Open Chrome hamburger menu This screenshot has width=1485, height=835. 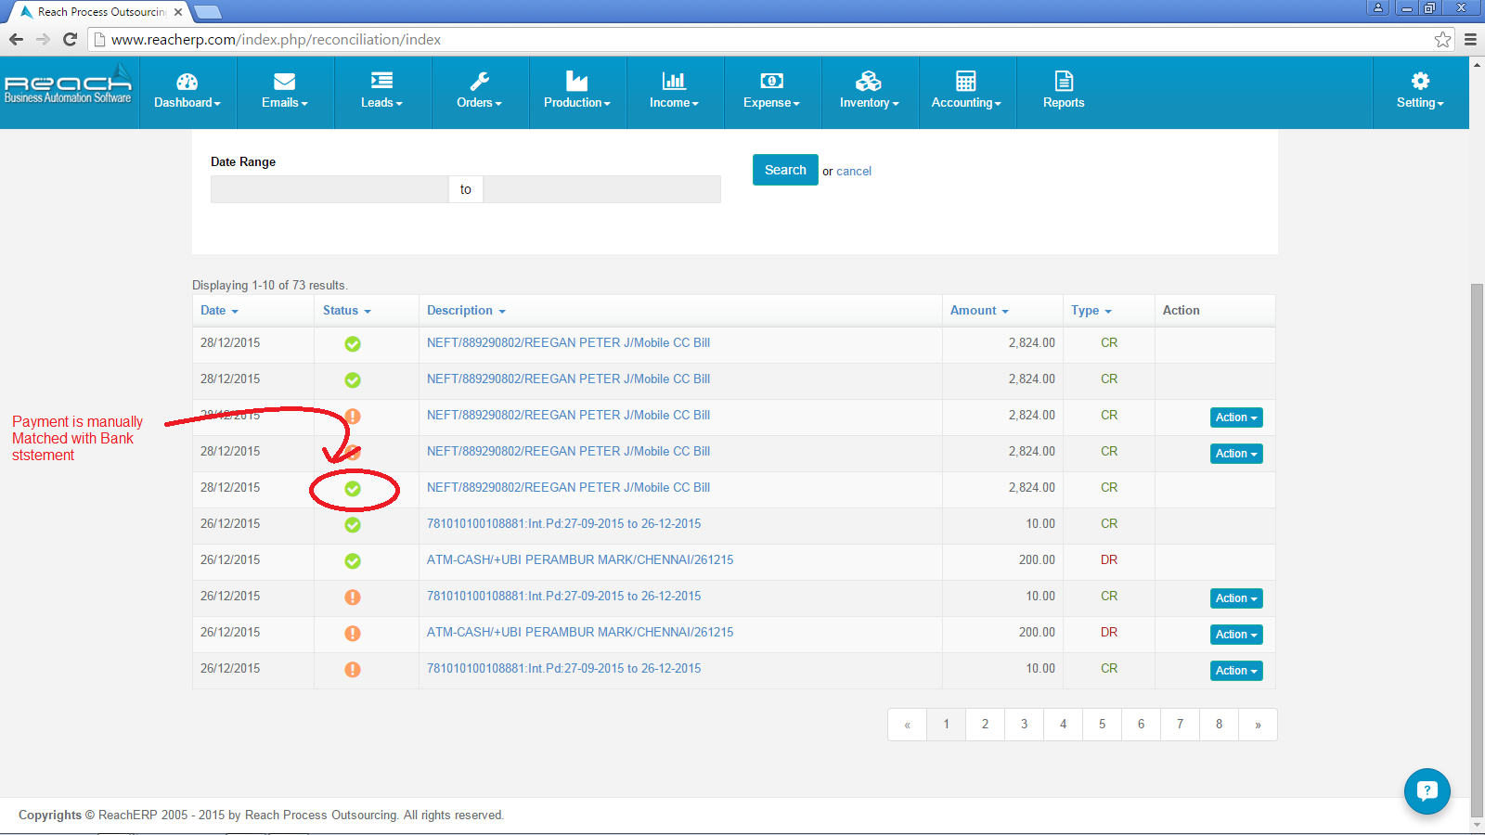point(1470,39)
